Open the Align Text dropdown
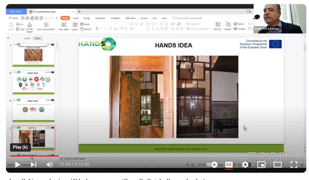 [x=193, y=24]
